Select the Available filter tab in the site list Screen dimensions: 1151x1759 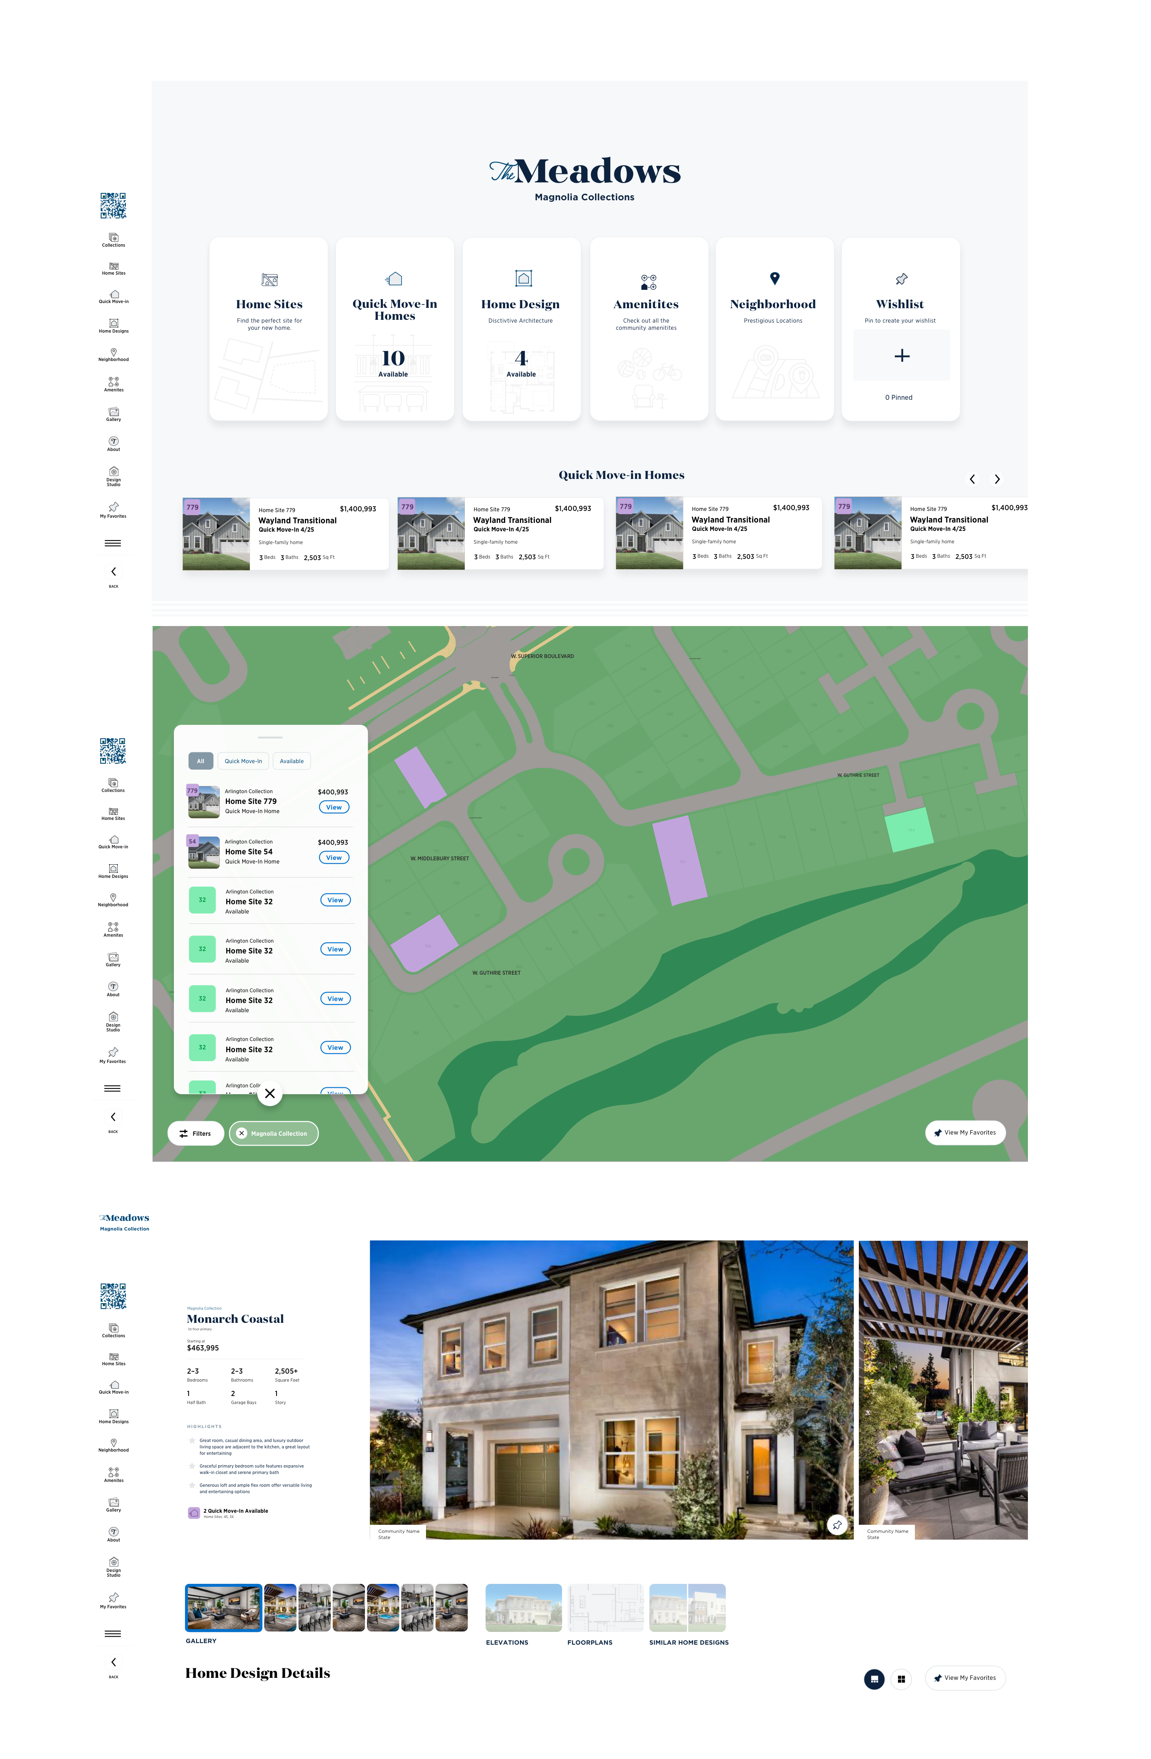tap(292, 761)
